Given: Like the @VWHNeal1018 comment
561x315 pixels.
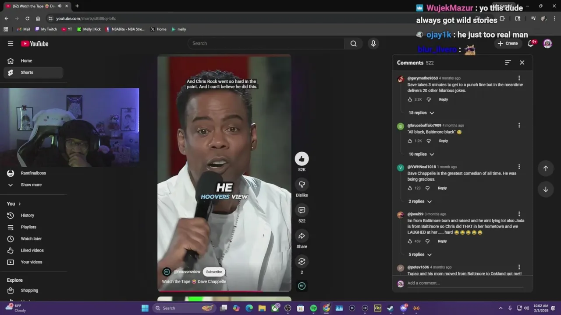Looking at the screenshot, I should (410, 188).
